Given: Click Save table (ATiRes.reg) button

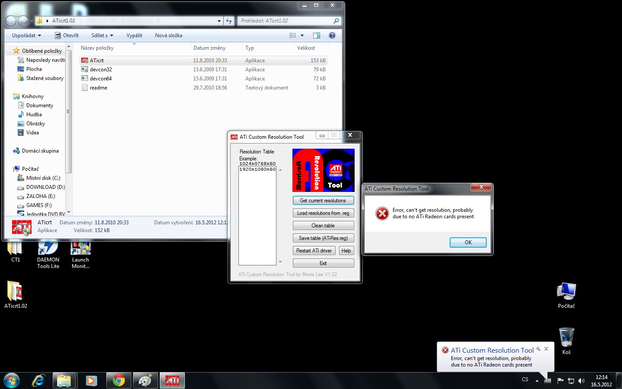Looking at the screenshot, I should (x=323, y=238).
